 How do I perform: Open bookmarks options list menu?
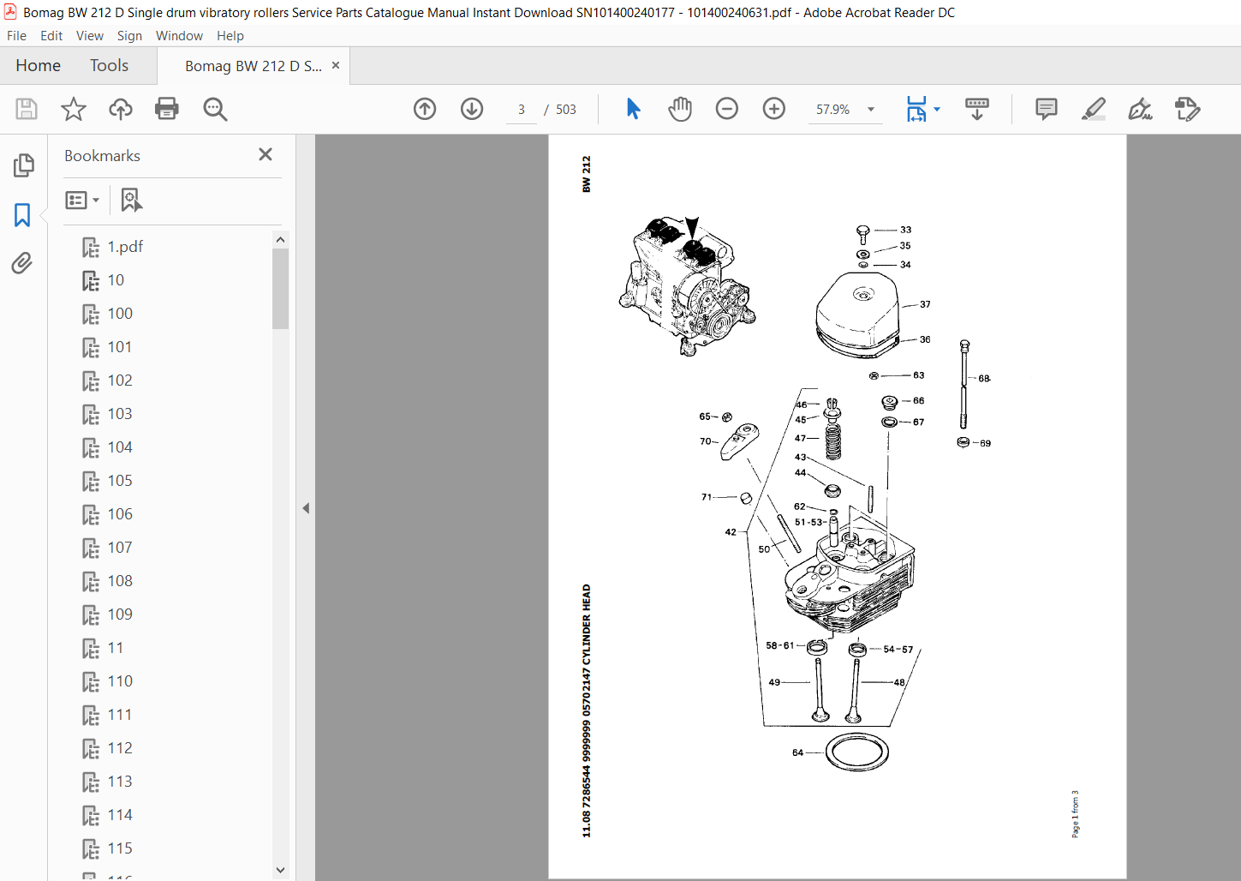(x=82, y=201)
